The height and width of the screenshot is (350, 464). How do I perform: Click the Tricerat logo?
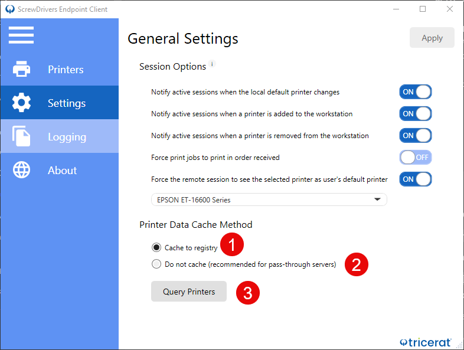coord(426,342)
